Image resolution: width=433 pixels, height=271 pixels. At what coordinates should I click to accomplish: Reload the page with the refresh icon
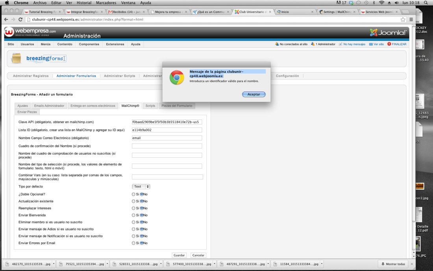tap(20, 20)
